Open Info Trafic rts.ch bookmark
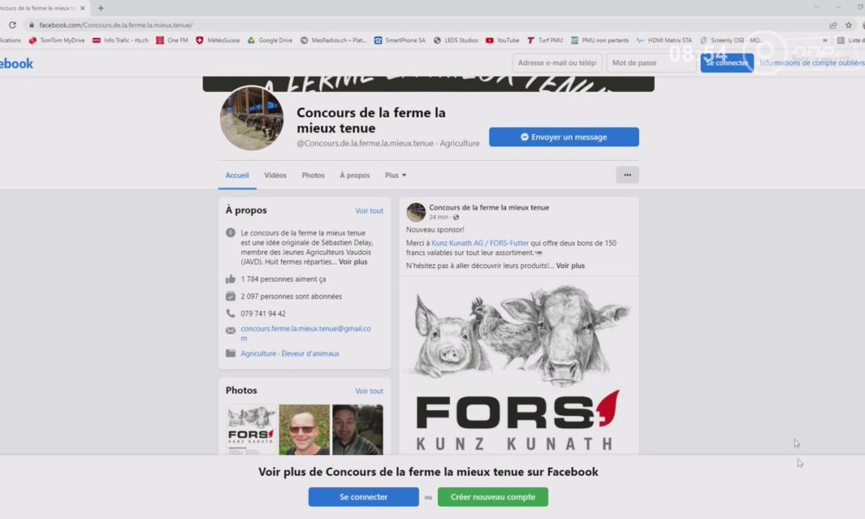The height and width of the screenshot is (519, 865). point(121,41)
